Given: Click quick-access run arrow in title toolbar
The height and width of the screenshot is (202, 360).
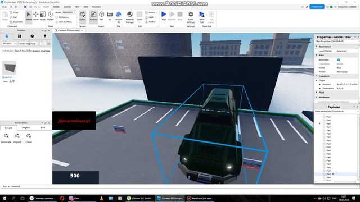Looking at the screenshot, I should [x=25, y=7].
